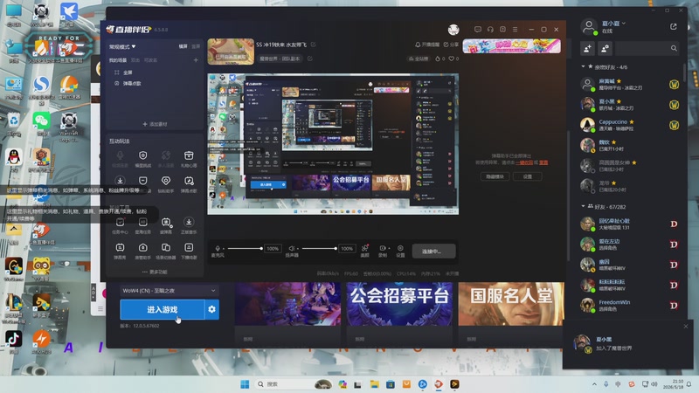Click the 魔兽世界 category tag
Image resolution: width=699 pixels, height=393 pixels.
tap(280, 59)
